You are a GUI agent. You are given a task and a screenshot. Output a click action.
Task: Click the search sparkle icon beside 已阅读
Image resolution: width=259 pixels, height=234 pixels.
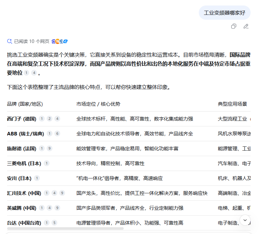(10, 41)
